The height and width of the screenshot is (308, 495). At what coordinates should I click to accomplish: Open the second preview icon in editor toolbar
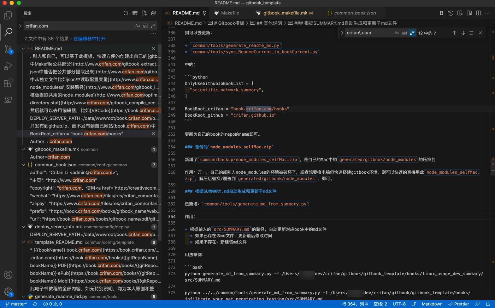point(469,13)
